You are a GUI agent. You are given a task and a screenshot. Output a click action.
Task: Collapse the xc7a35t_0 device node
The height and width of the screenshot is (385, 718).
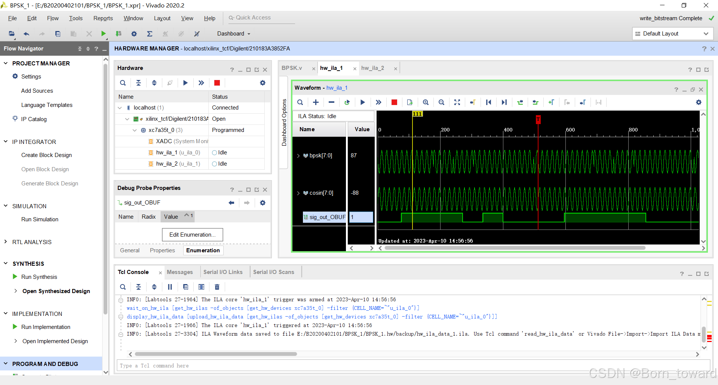(135, 130)
